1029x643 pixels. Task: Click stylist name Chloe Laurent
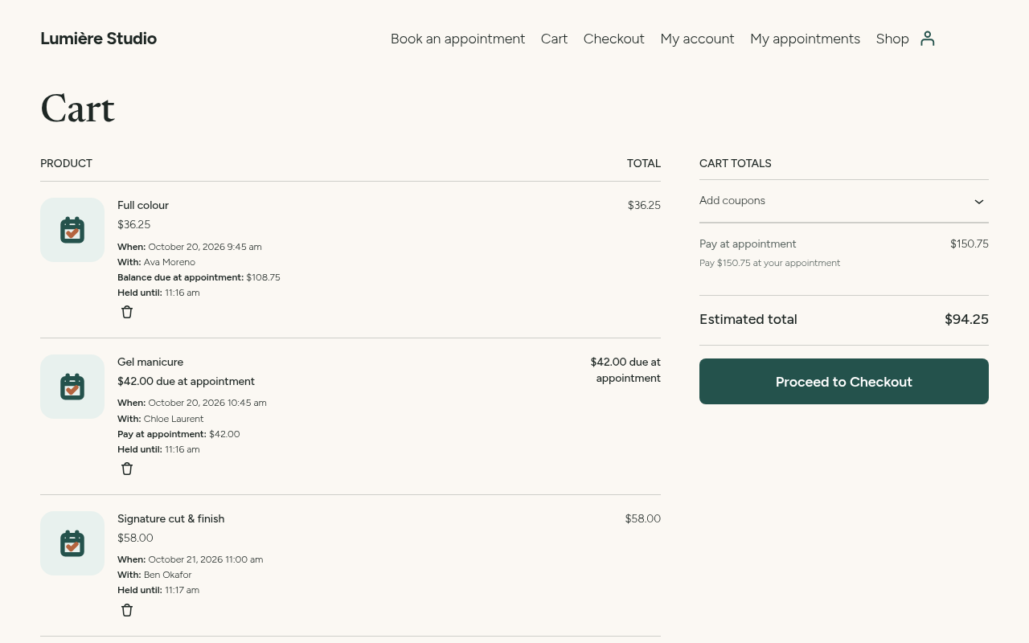pos(174,419)
